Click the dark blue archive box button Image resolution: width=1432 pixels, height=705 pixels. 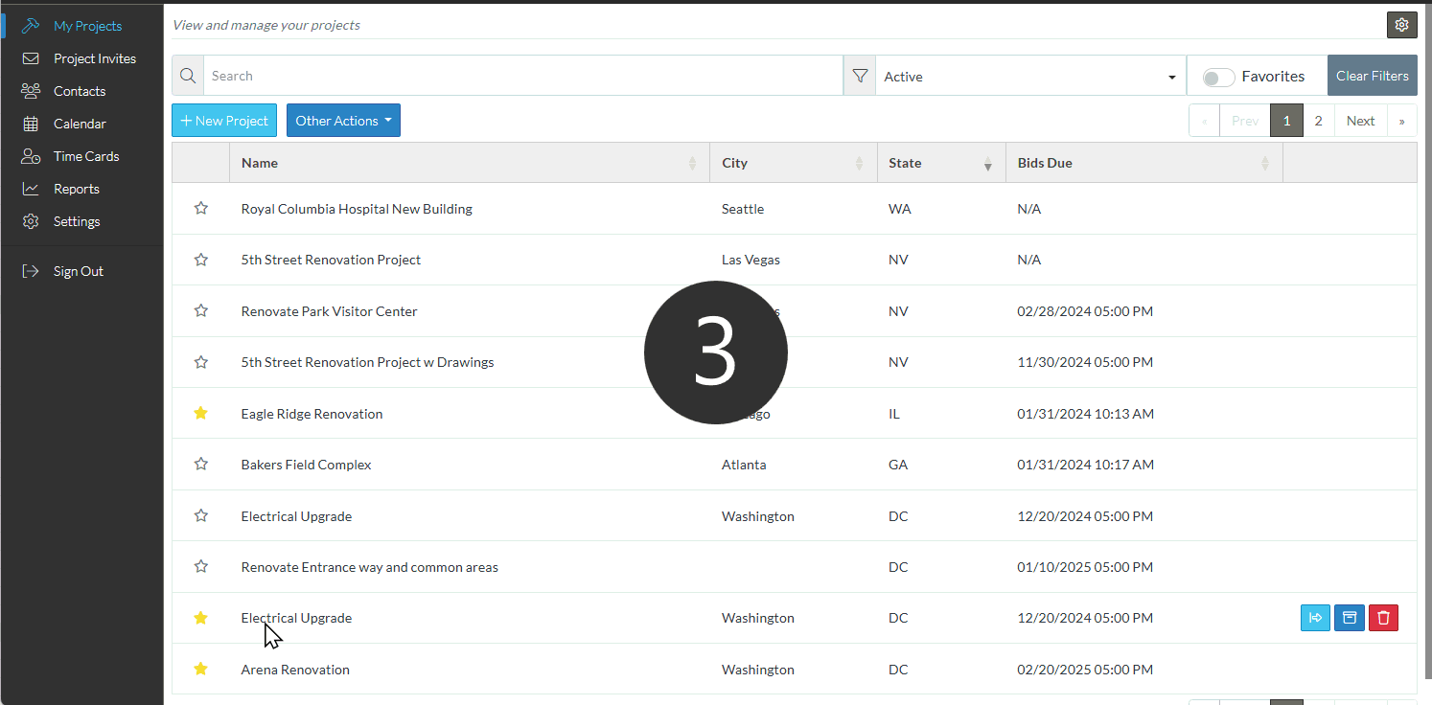point(1350,618)
